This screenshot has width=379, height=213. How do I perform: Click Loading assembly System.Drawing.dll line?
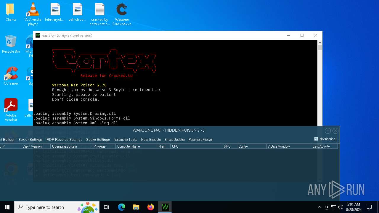75,114
